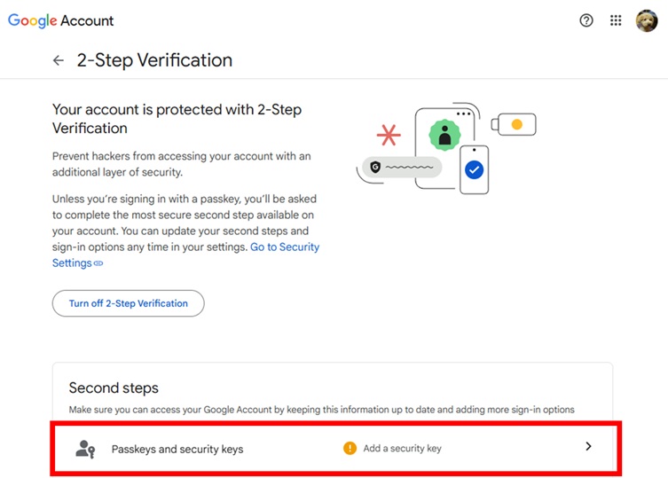
Task: Open the Google apps grid launcher
Action: pyautogui.click(x=616, y=20)
